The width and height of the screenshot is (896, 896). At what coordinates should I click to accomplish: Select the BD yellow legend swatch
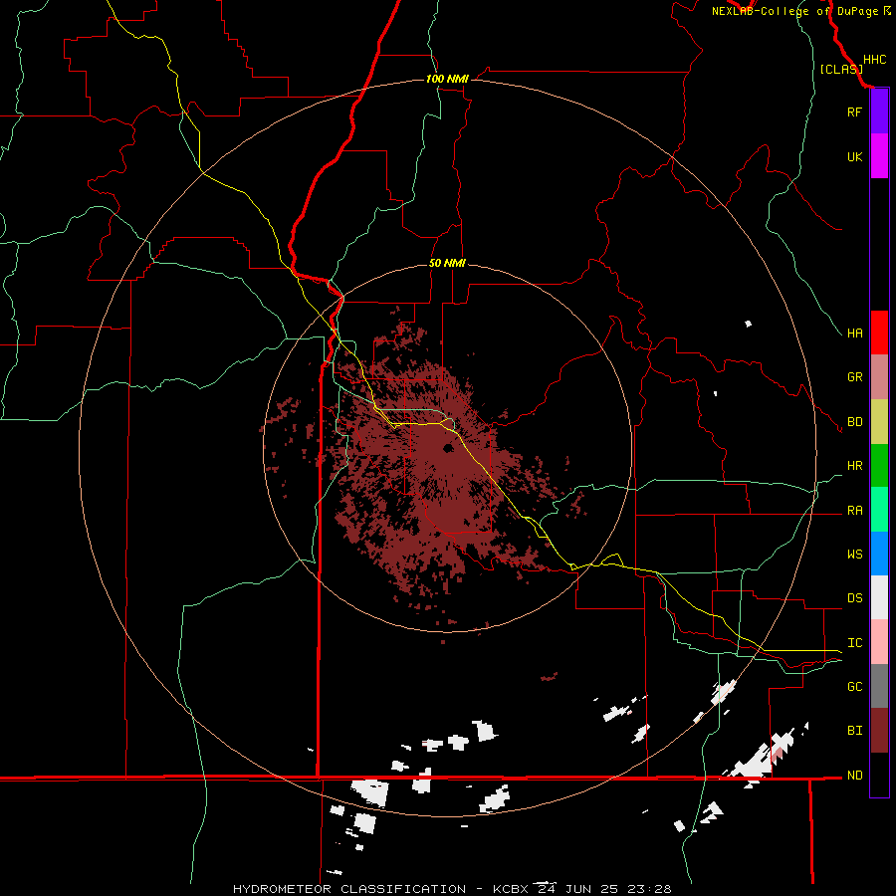pyautogui.click(x=879, y=422)
